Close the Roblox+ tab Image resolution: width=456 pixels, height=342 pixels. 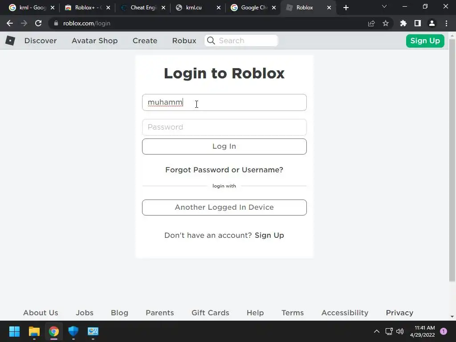click(108, 8)
